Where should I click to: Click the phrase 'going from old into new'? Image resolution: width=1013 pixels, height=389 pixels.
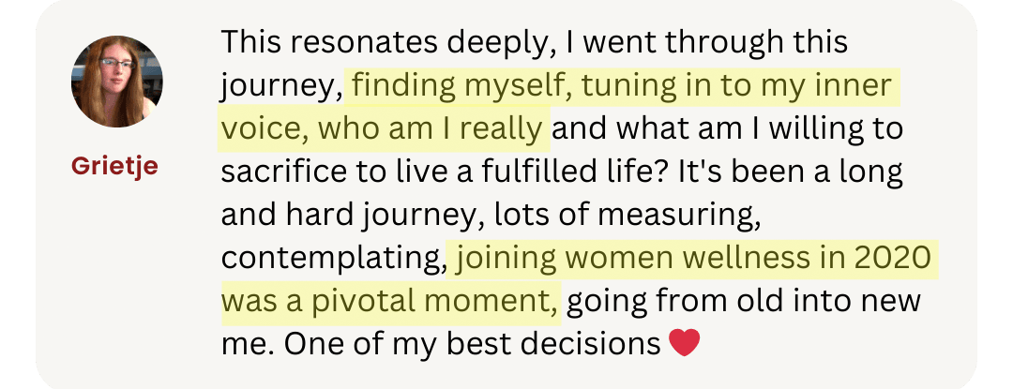click(746, 302)
